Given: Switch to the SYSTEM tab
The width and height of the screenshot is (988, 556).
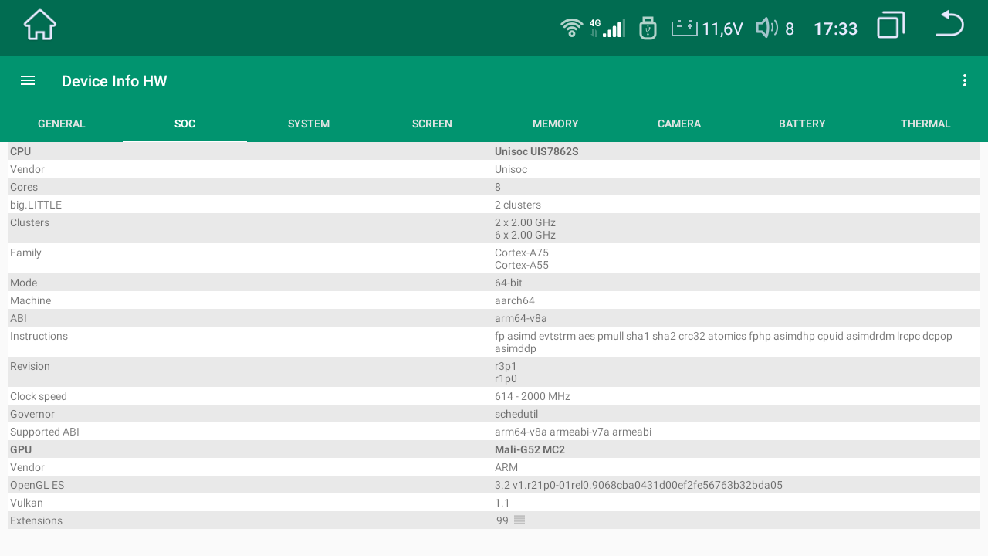Looking at the screenshot, I should pyautogui.click(x=309, y=124).
